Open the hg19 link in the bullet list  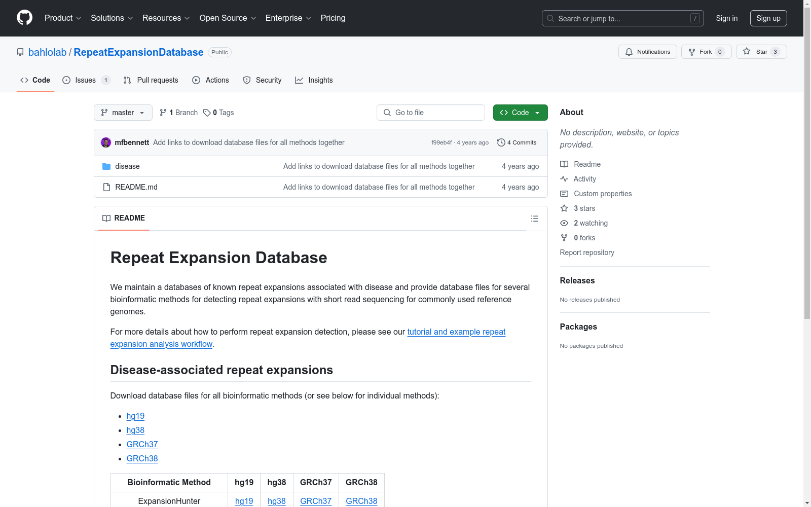click(x=135, y=416)
